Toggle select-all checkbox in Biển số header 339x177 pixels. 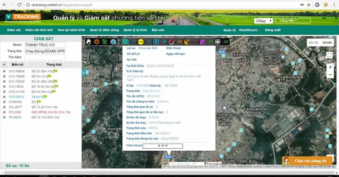pos(4,64)
